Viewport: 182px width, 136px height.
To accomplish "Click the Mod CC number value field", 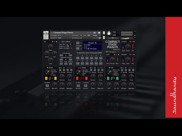I will (71, 44).
